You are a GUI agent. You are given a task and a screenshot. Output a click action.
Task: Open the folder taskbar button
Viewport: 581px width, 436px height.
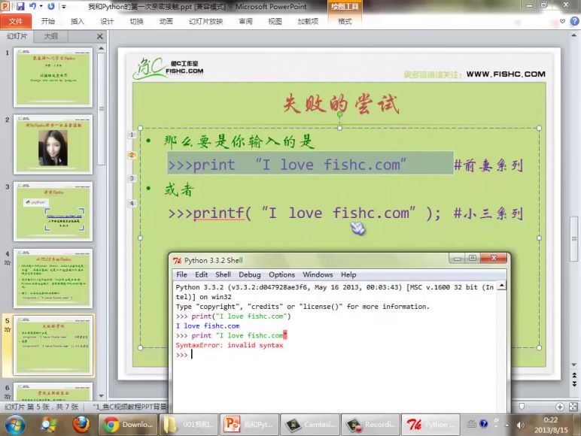click(189, 425)
